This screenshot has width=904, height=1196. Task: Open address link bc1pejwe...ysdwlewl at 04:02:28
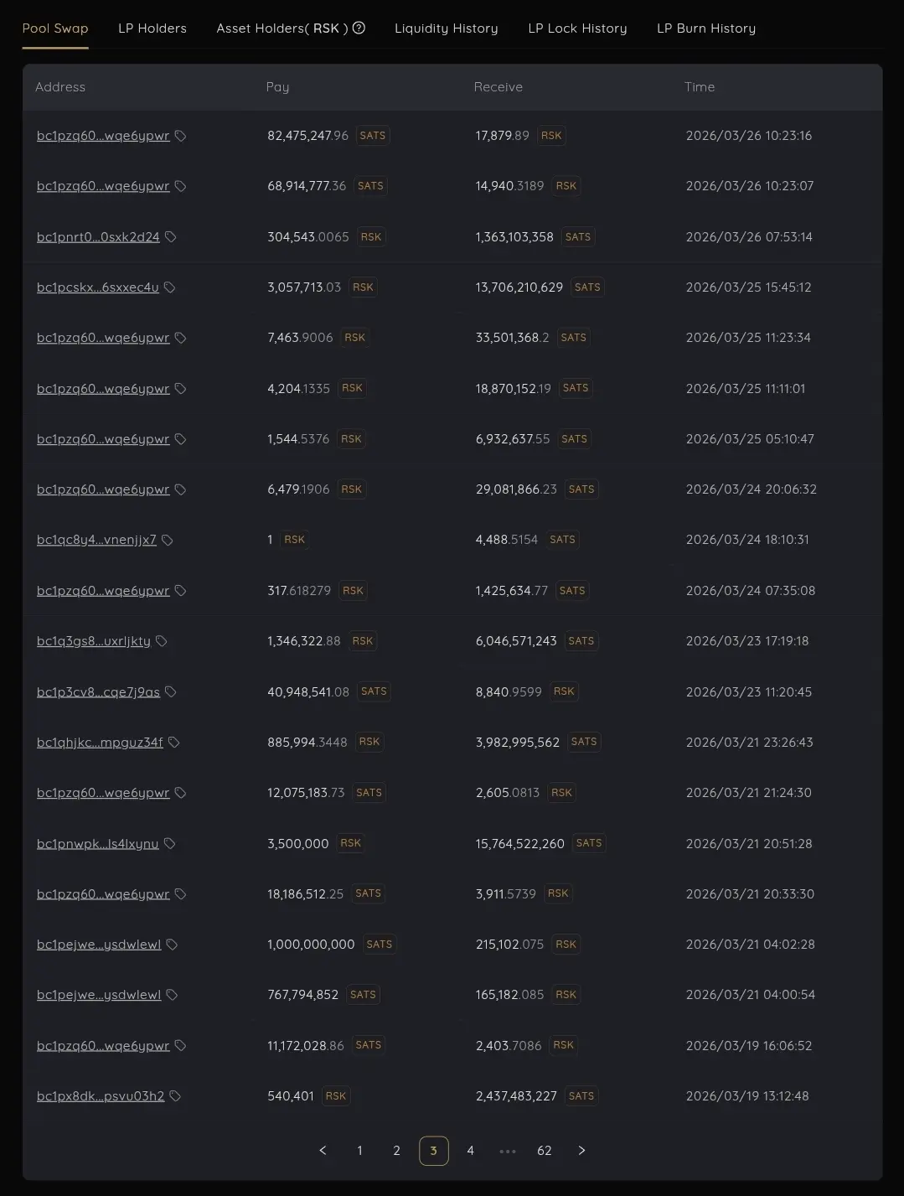tap(99, 945)
